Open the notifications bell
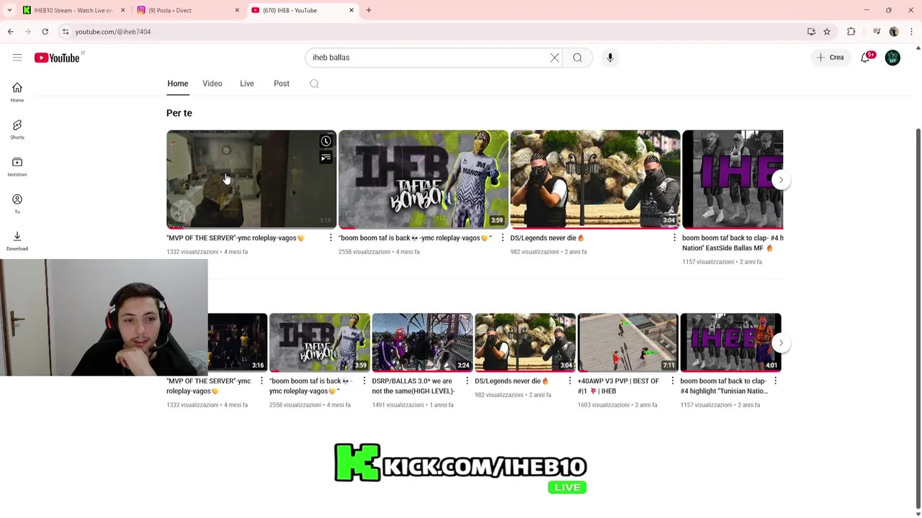 [x=865, y=58]
